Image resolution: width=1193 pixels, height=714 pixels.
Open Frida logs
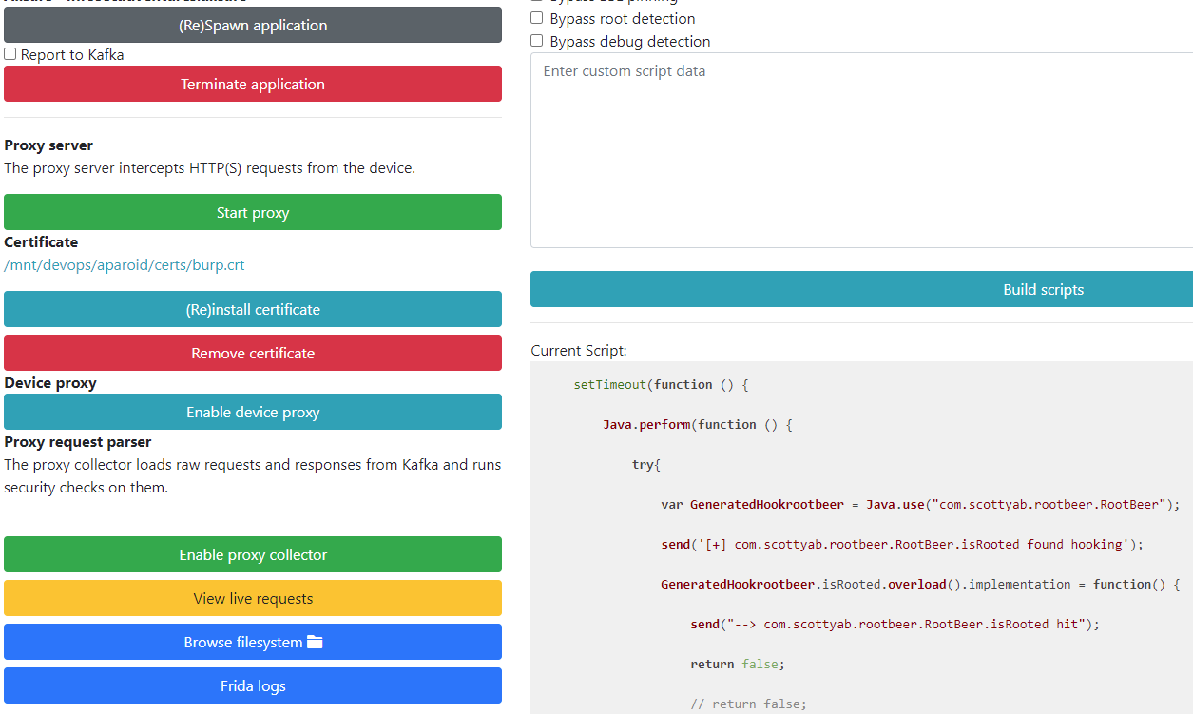tap(253, 686)
